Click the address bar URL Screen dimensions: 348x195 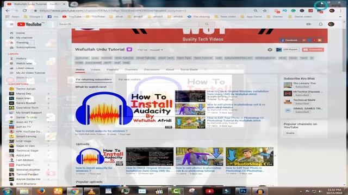tap(113, 11)
